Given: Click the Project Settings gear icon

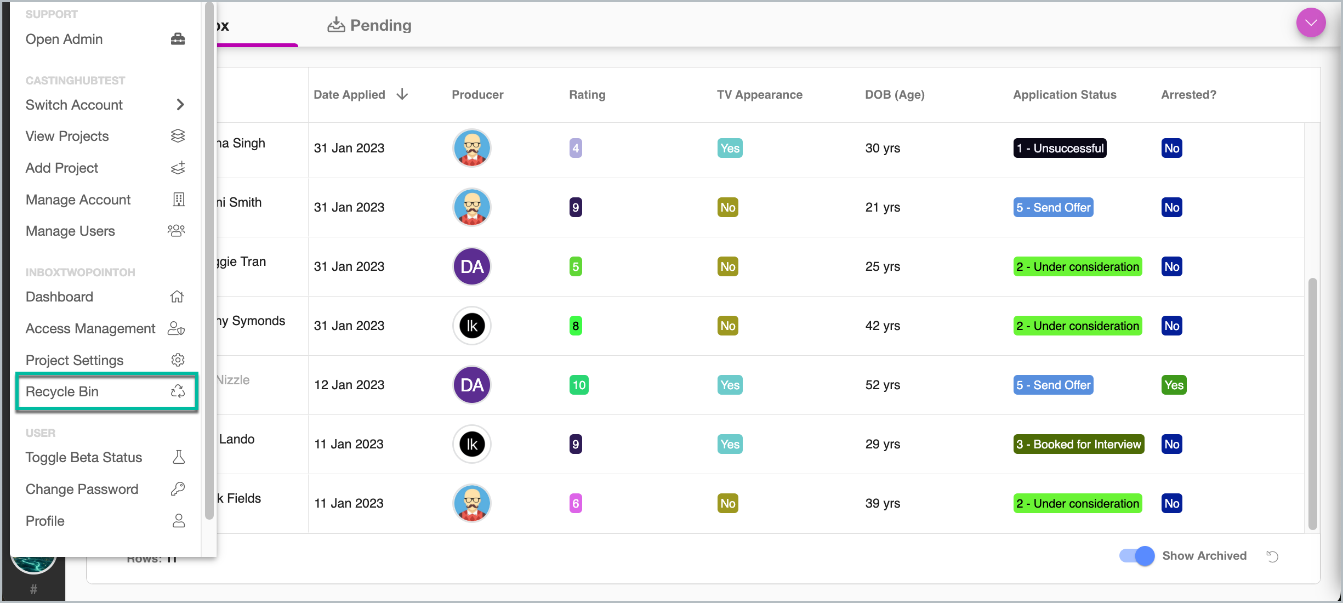Looking at the screenshot, I should click(x=178, y=360).
